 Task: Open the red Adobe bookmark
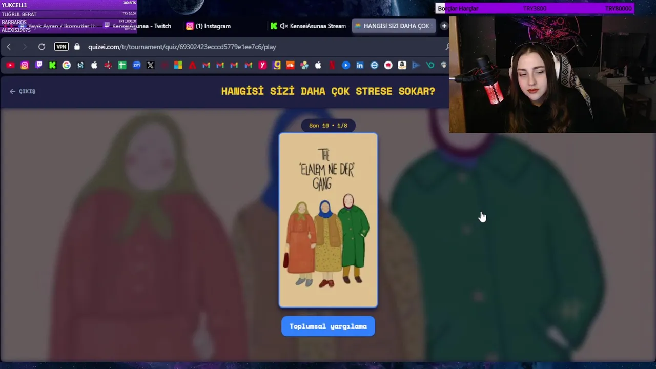coord(192,65)
